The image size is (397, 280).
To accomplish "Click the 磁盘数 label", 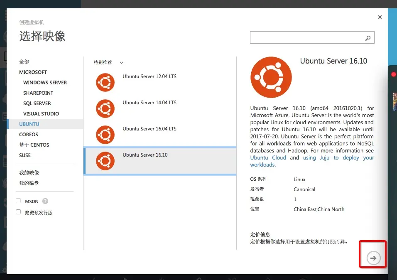I will coord(257,199).
